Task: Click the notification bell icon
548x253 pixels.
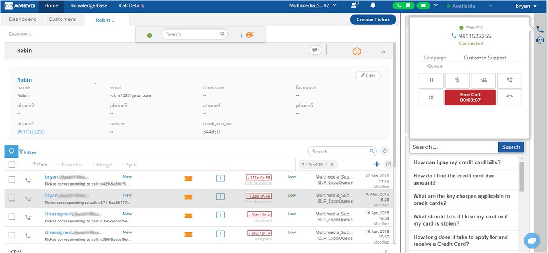Action: pyautogui.click(x=373, y=5)
